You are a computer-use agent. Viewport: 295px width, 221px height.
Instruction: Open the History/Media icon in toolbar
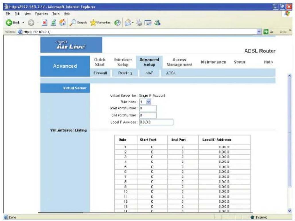pos(118,23)
